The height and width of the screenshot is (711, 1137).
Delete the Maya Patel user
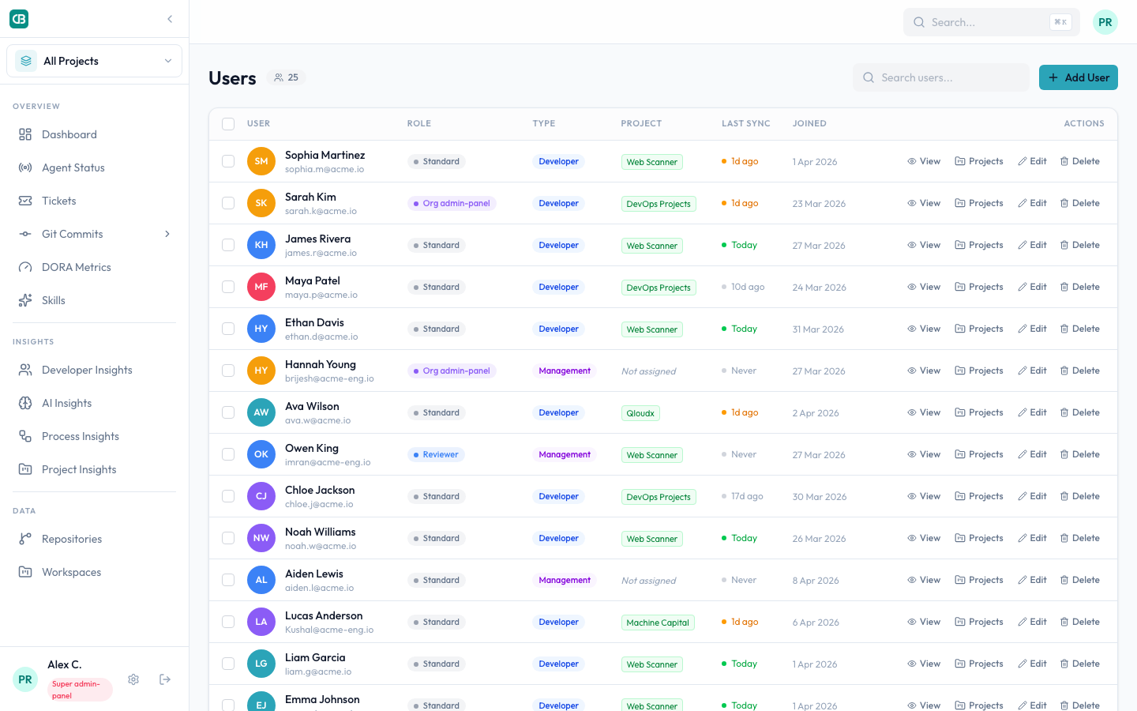click(x=1079, y=287)
